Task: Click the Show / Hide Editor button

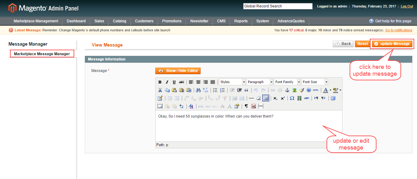Action: [x=178, y=71]
